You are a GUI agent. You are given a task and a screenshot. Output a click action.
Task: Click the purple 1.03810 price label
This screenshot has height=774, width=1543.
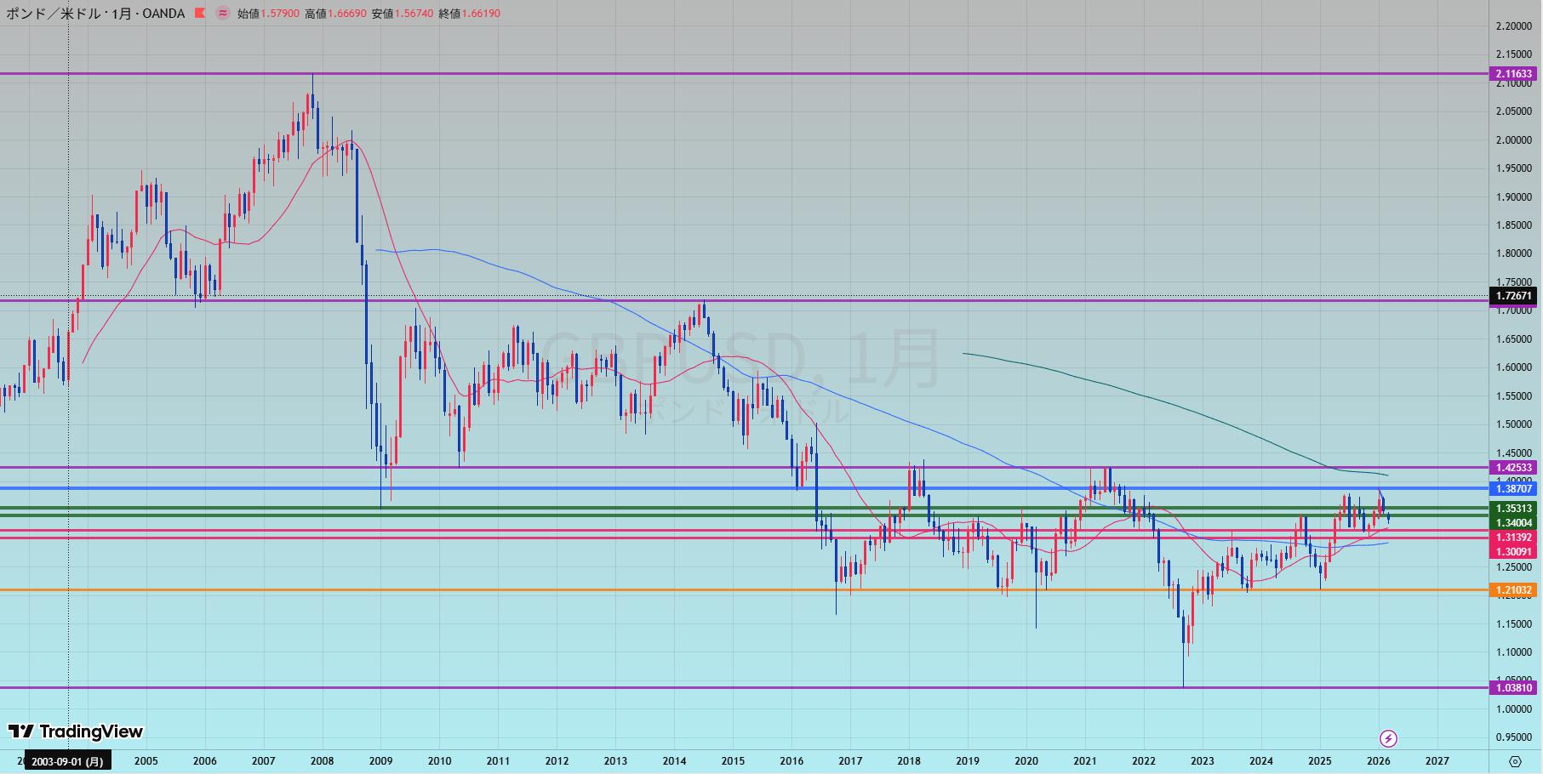(x=1514, y=688)
